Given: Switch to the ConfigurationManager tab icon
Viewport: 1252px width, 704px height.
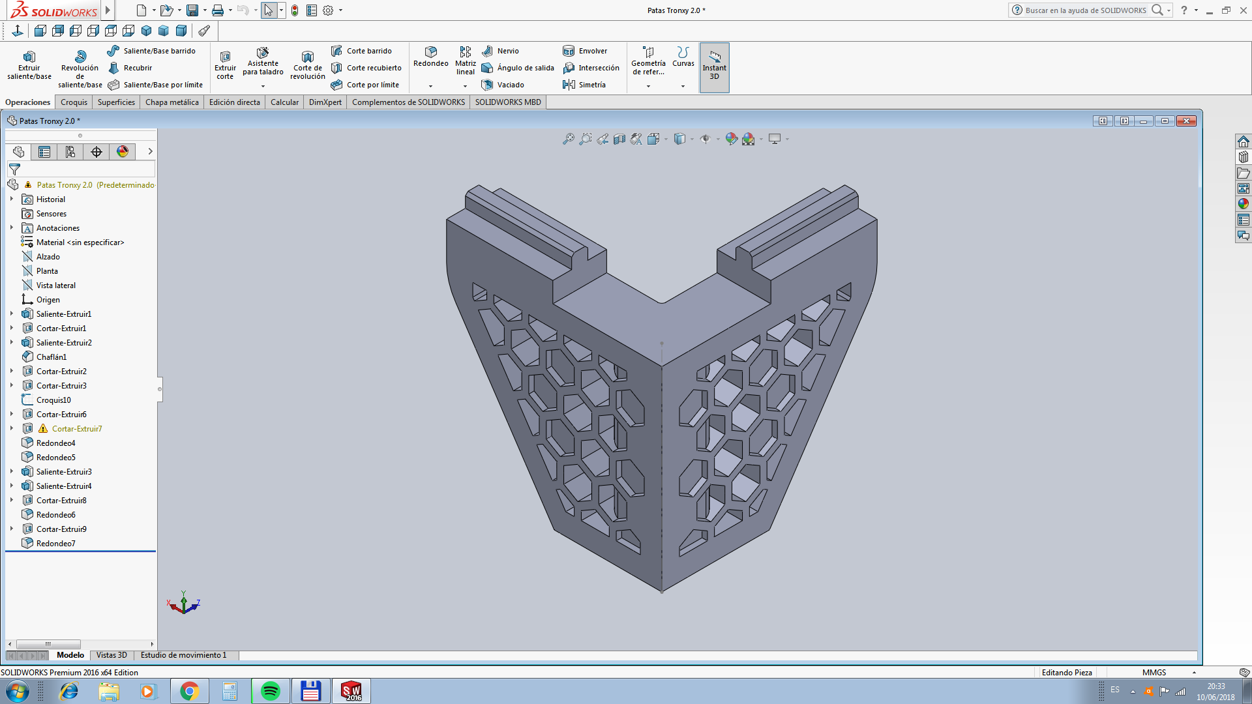Looking at the screenshot, I should tap(70, 152).
